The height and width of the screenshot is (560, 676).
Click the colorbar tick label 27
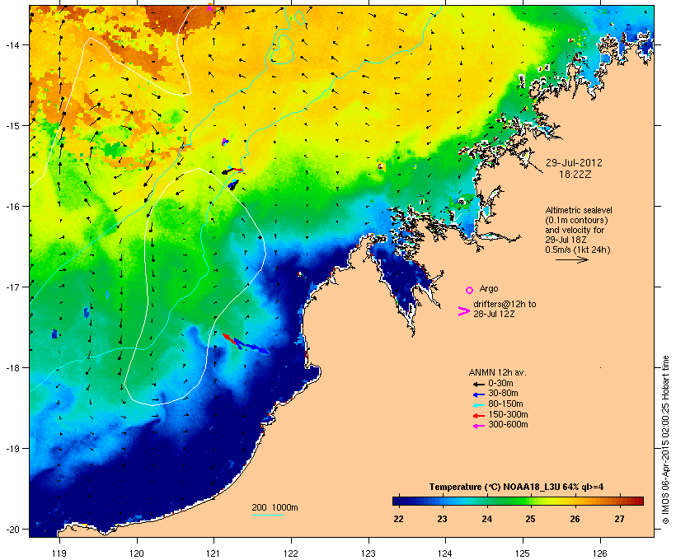point(619,519)
